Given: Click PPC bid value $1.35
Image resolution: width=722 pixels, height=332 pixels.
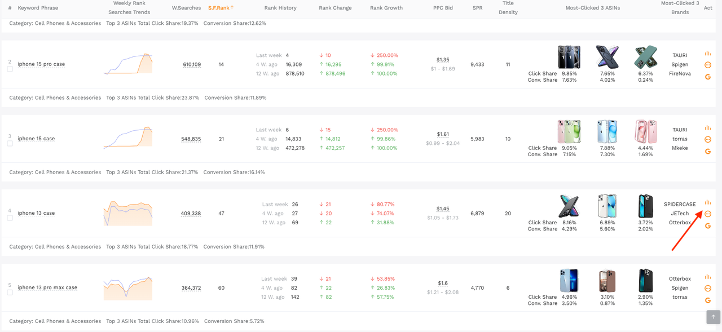Looking at the screenshot, I should (x=443, y=60).
